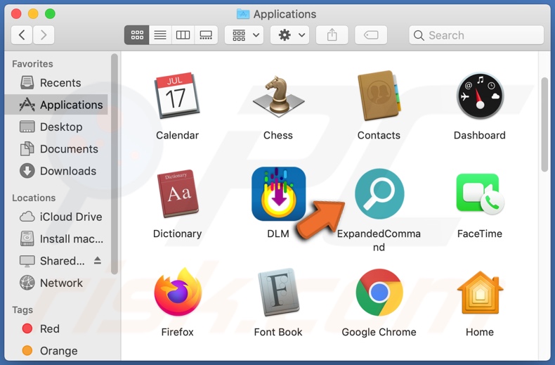Open Documents in the sidebar
Image resolution: width=555 pixels, height=365 pixels.
point(57,149)
